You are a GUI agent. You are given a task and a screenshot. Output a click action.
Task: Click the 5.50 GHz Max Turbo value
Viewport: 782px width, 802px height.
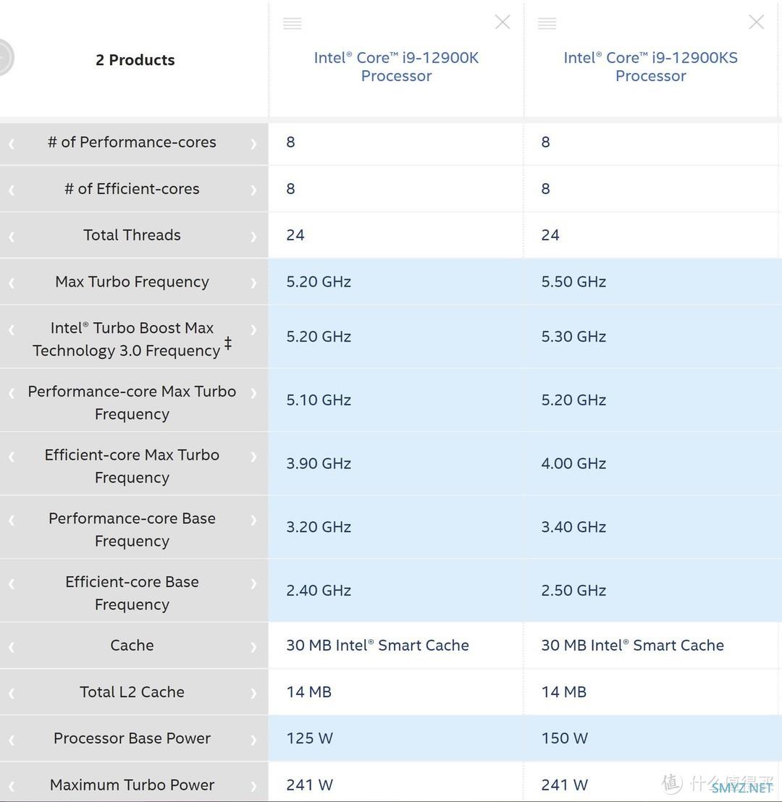click(573, 282)
